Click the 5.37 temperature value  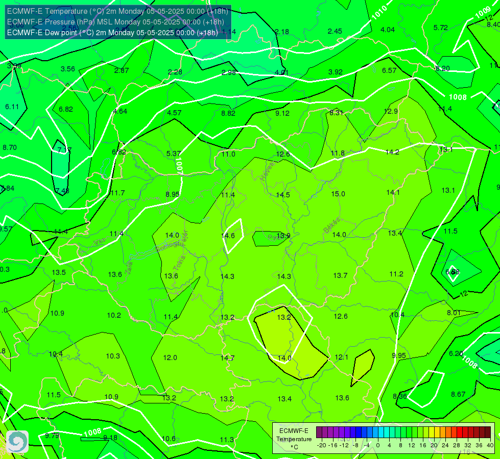pos(174,154)
